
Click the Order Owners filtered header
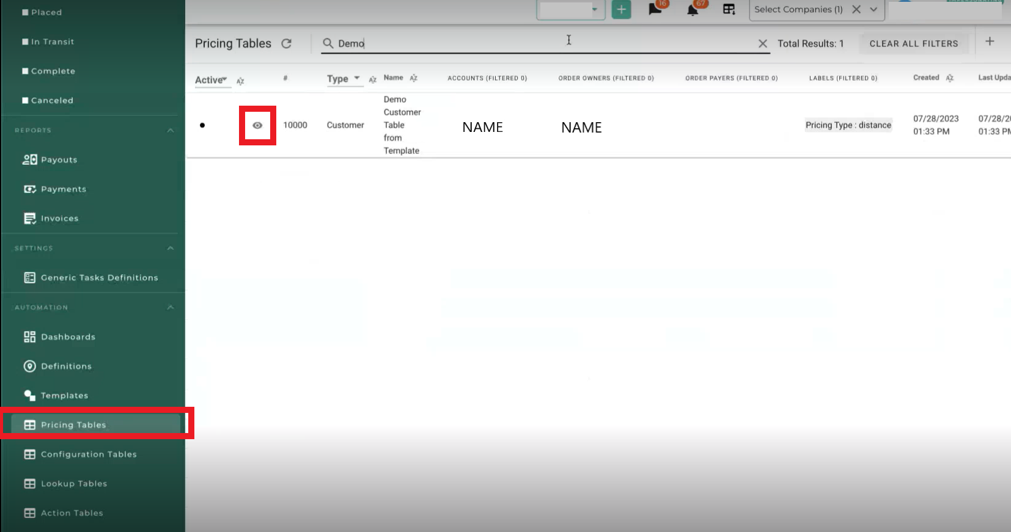point(606,78)
